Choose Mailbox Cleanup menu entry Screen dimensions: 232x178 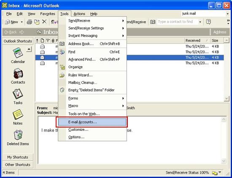tap(92, 82)
